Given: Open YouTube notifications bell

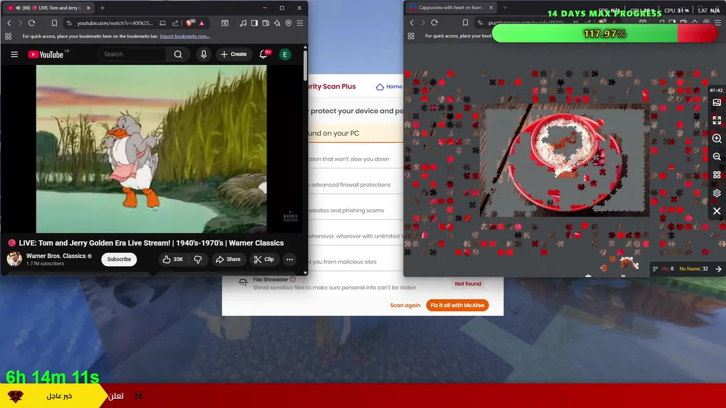Looking at the screenshot, I should pos(263,54).
